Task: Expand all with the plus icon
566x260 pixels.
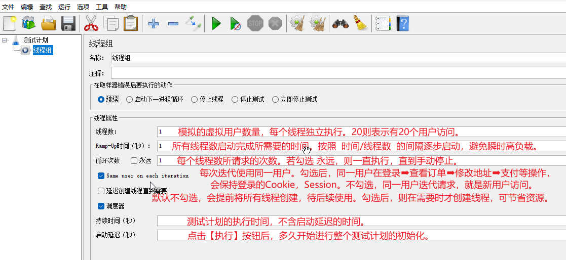Action: pos(154,24)
